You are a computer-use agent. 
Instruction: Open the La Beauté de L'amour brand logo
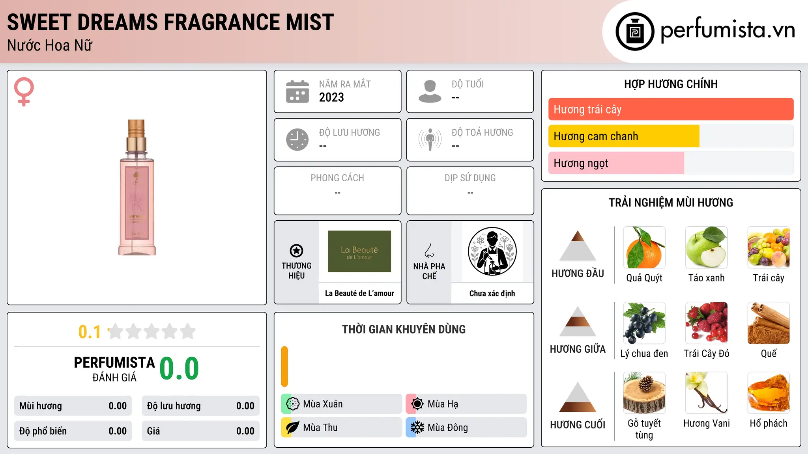coord(359,251)
